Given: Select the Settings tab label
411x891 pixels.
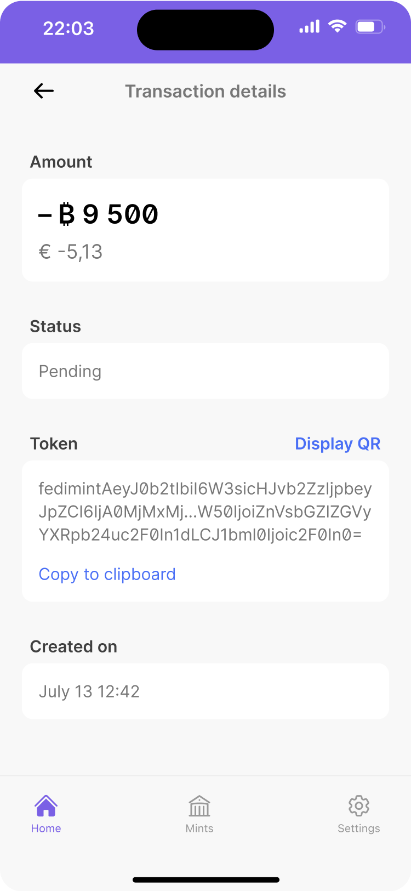Looking at the screenshot, I should pyautogui.click(x=359, y=828).
